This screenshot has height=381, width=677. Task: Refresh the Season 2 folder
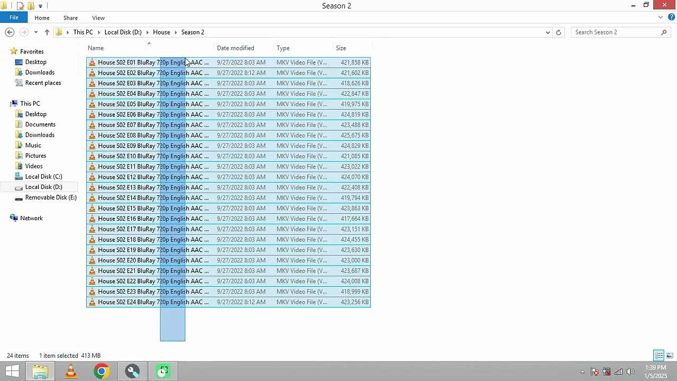tap(559, 32)
